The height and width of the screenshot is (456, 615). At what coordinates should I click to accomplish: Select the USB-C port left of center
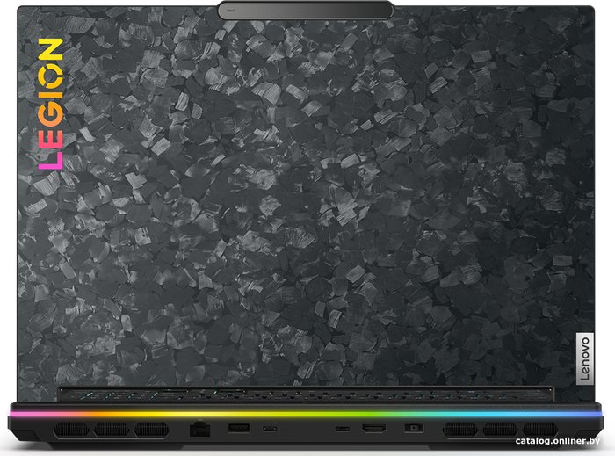click(272, 429)
